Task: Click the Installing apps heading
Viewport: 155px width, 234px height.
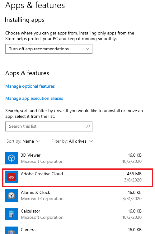Action: [25, 20]
